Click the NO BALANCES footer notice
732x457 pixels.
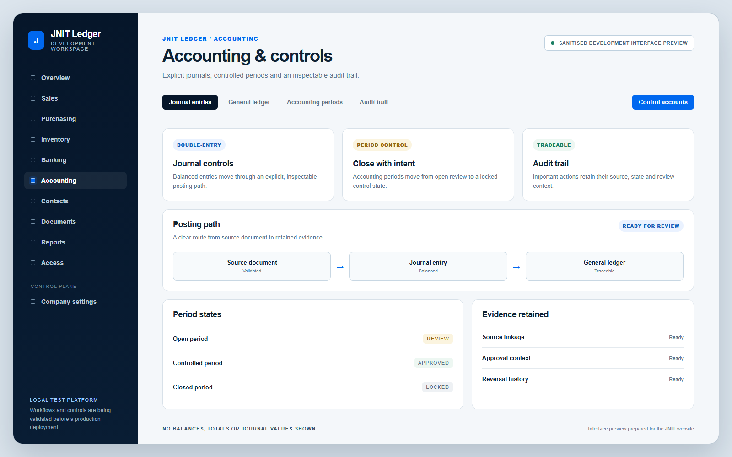[239, 429]
